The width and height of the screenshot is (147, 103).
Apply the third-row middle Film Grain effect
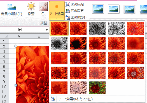pyautogui.click(x=97, y=58)
